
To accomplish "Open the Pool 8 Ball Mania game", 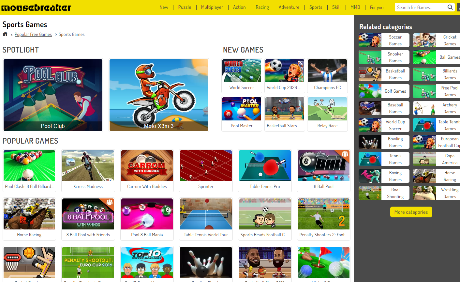I will [x=147, y=219].
